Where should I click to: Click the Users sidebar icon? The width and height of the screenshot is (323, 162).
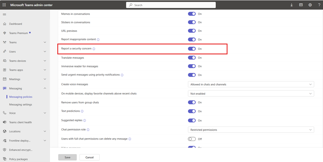point(4,51)
